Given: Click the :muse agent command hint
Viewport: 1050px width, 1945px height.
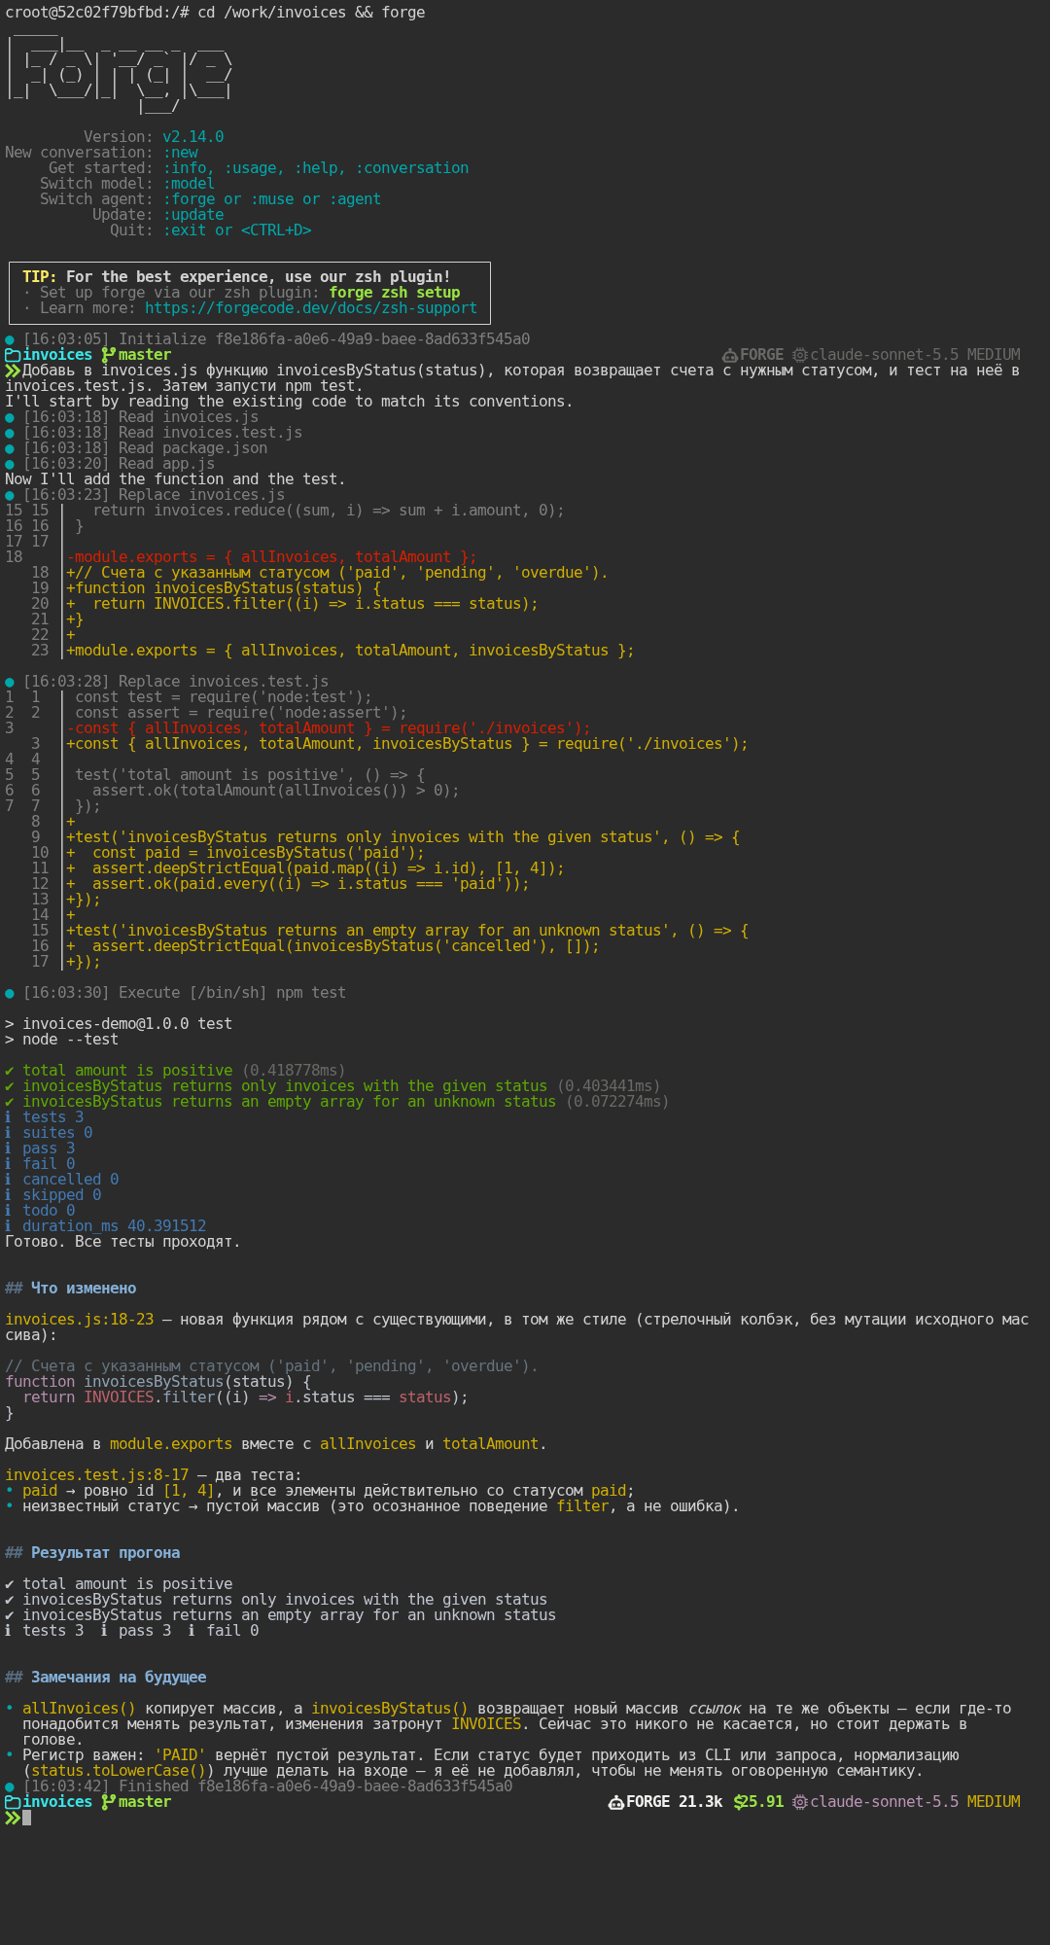Looking at the screenshot, I should point(272,199).
